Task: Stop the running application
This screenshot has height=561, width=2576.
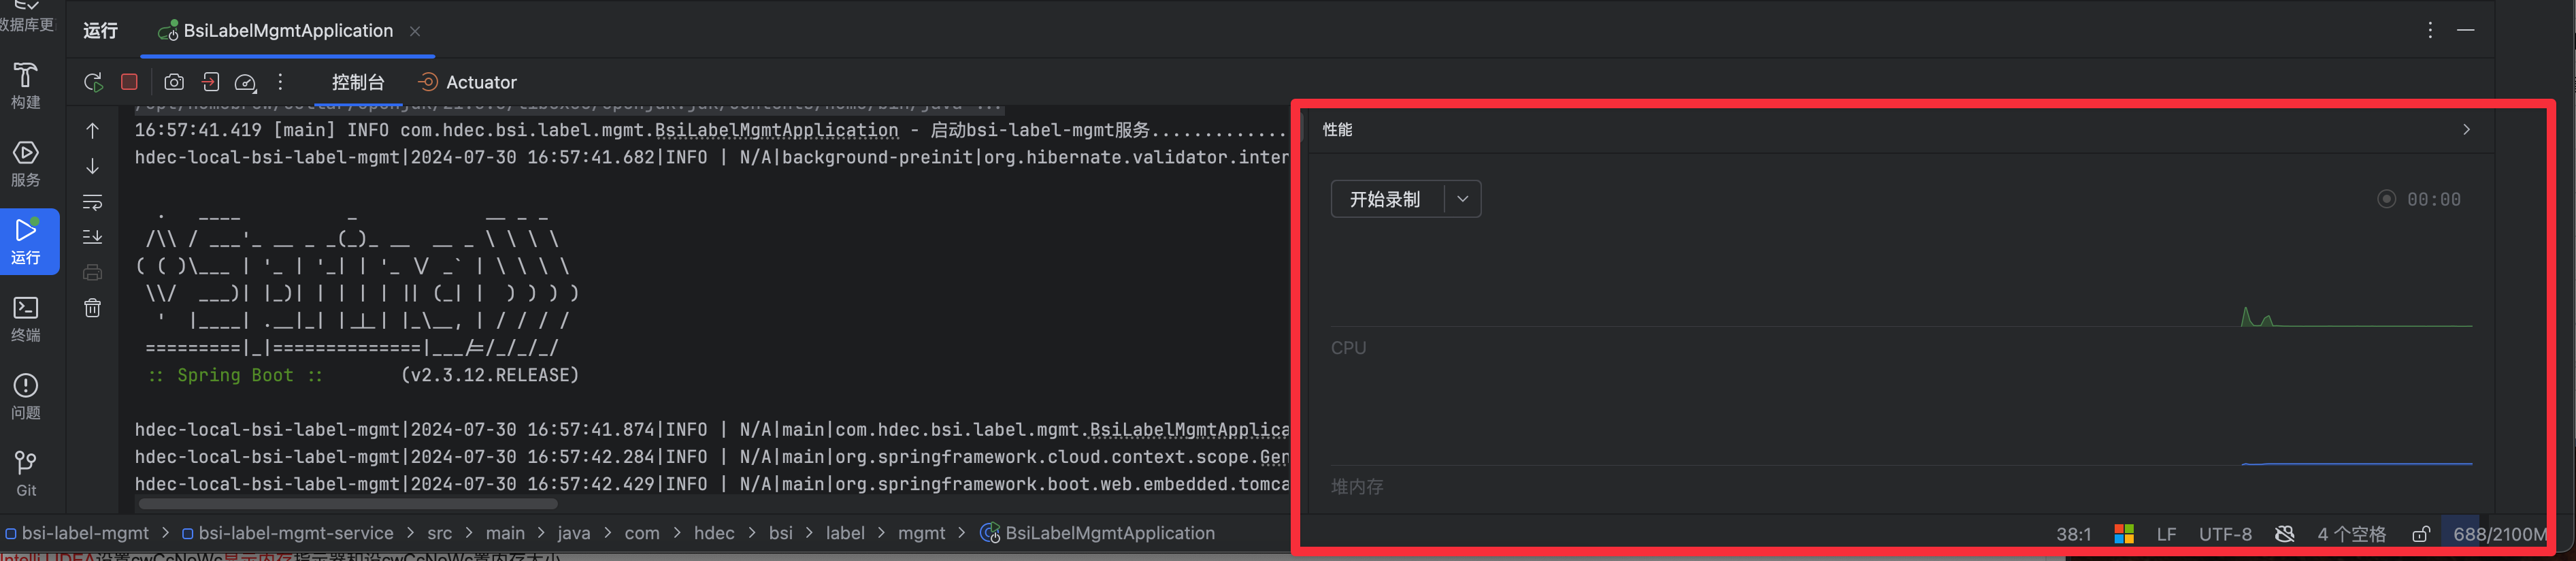Action: pyautogui.click(x=129, y=82)
